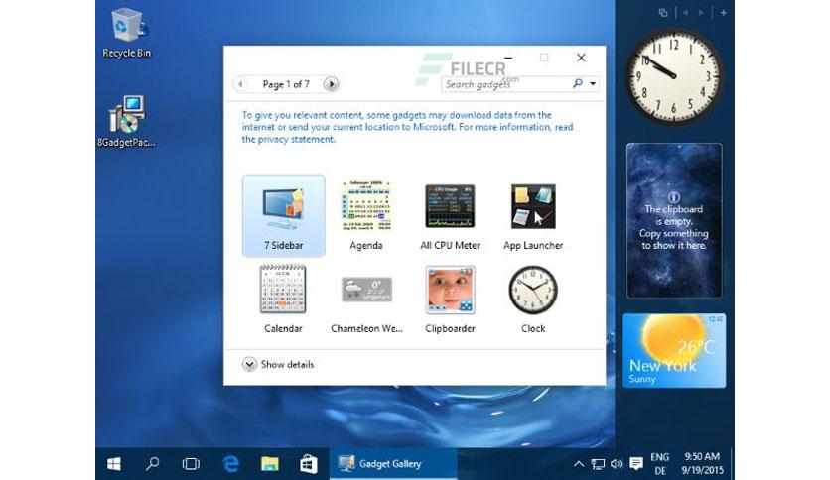
Task: Open network status tray icon
Action: coord(598,464)
